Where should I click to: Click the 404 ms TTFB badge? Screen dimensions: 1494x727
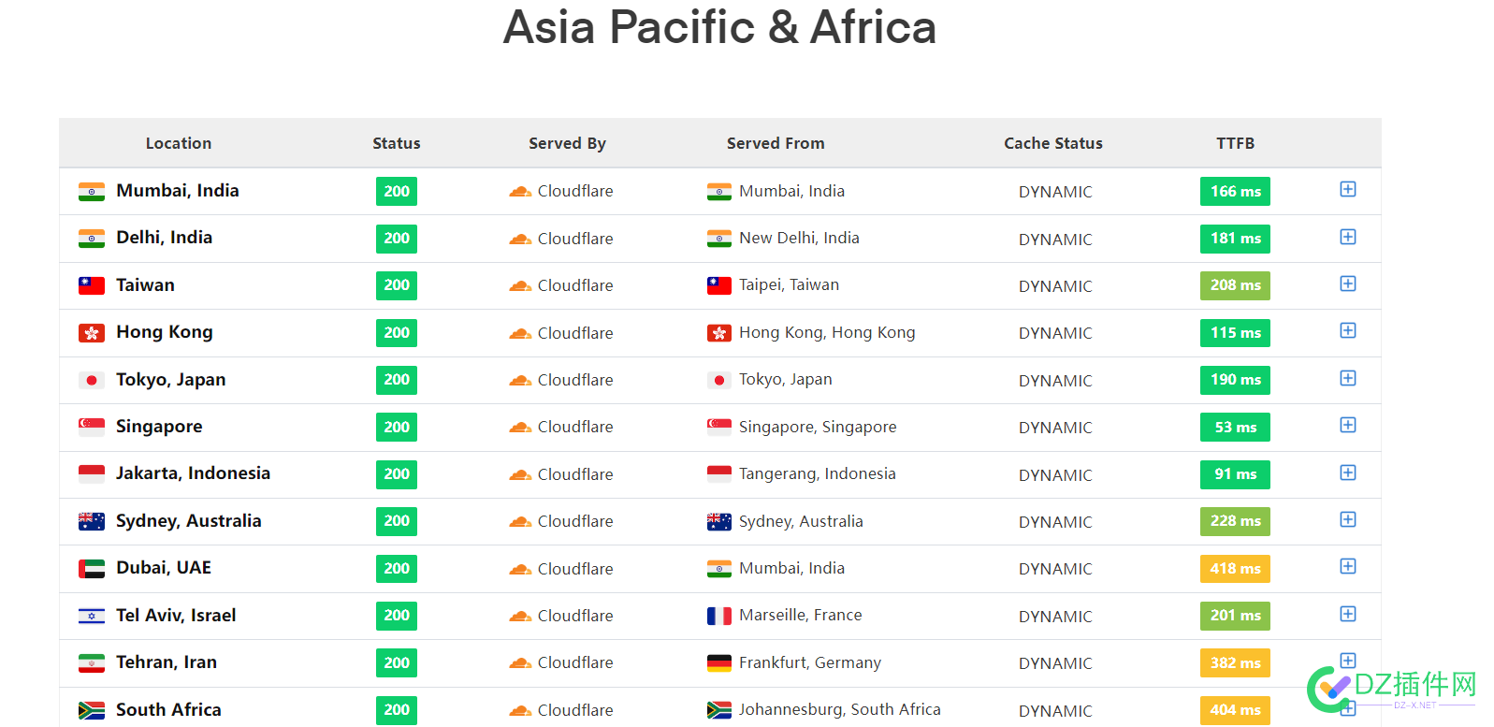[1235, 710]
